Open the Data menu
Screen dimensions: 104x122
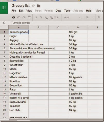tap(58, 11)
